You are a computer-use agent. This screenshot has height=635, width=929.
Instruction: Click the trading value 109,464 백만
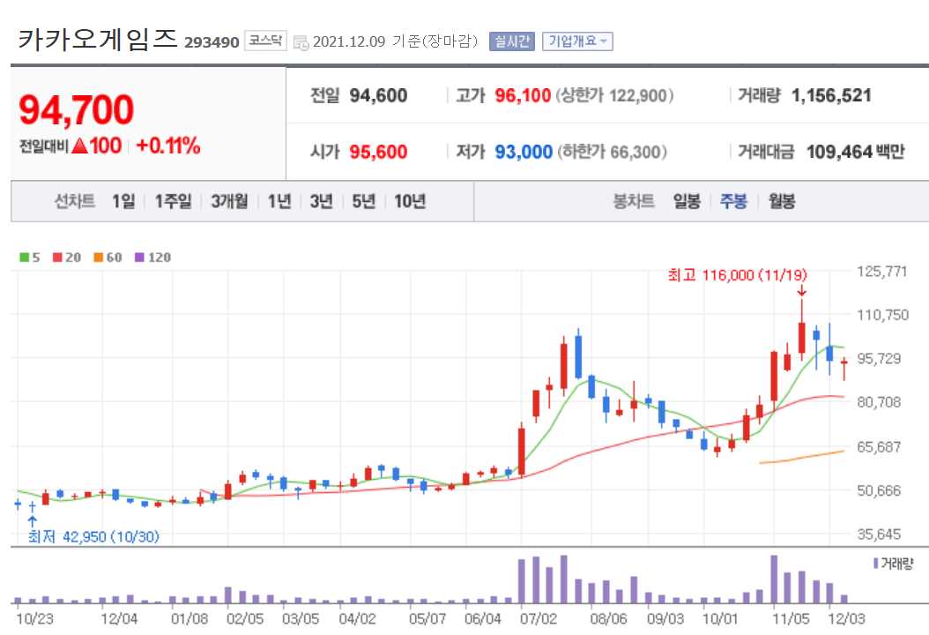pyautogui.click(x=856, y=152)
